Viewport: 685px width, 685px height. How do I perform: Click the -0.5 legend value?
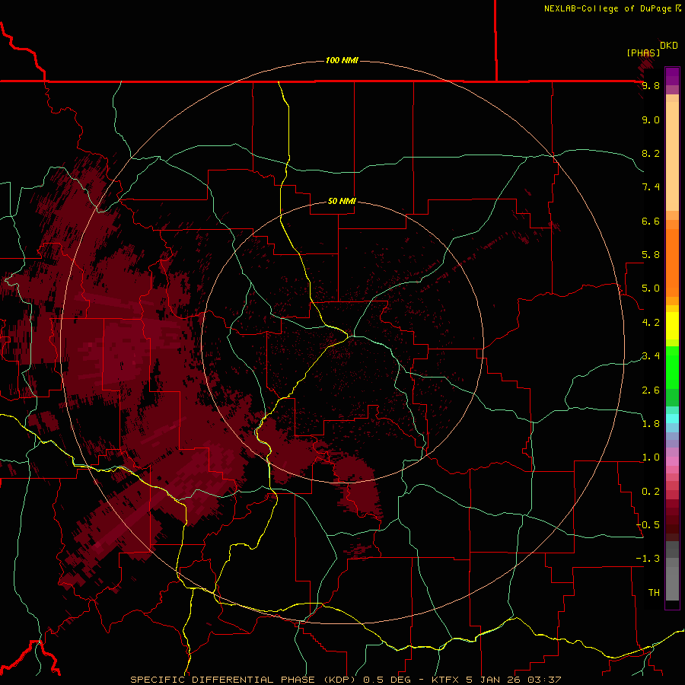pos(648,525)
